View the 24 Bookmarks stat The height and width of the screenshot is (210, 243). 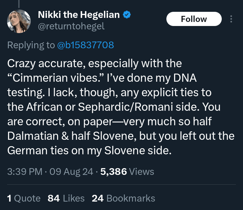click(124, 198)
